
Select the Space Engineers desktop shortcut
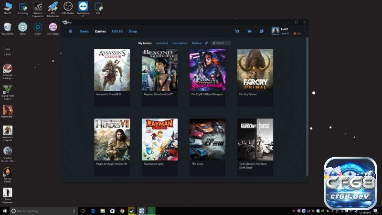pyautogui.click(x=8, y=196)
